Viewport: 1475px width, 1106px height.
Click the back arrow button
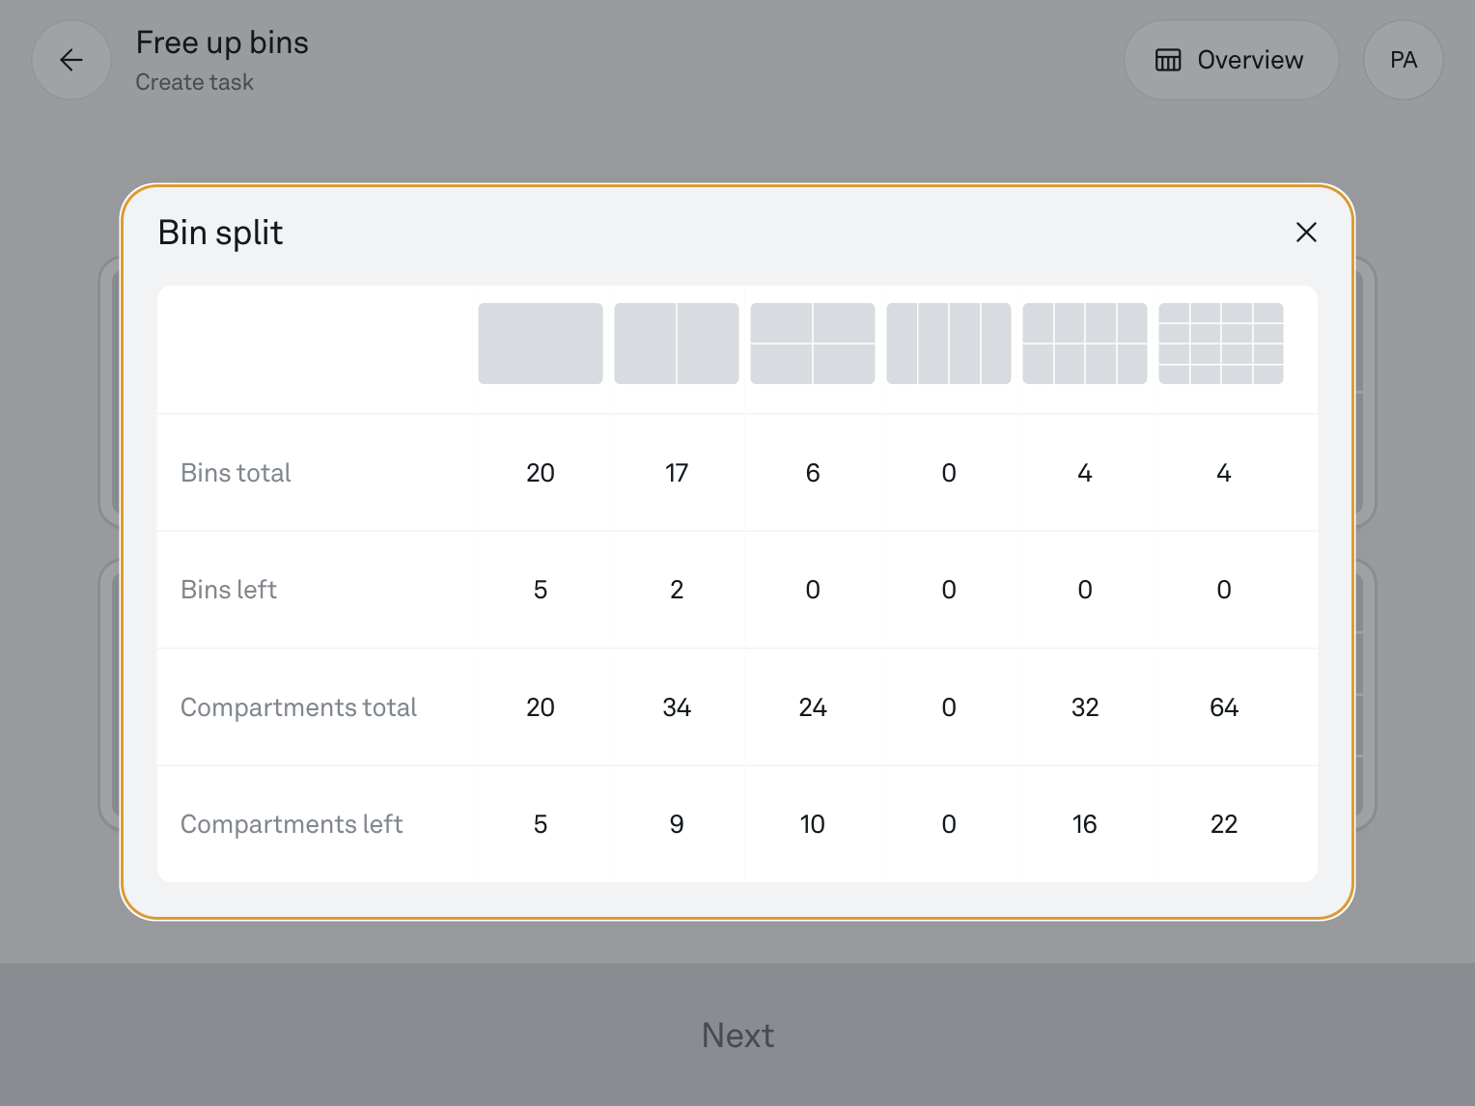click(71, 60)
